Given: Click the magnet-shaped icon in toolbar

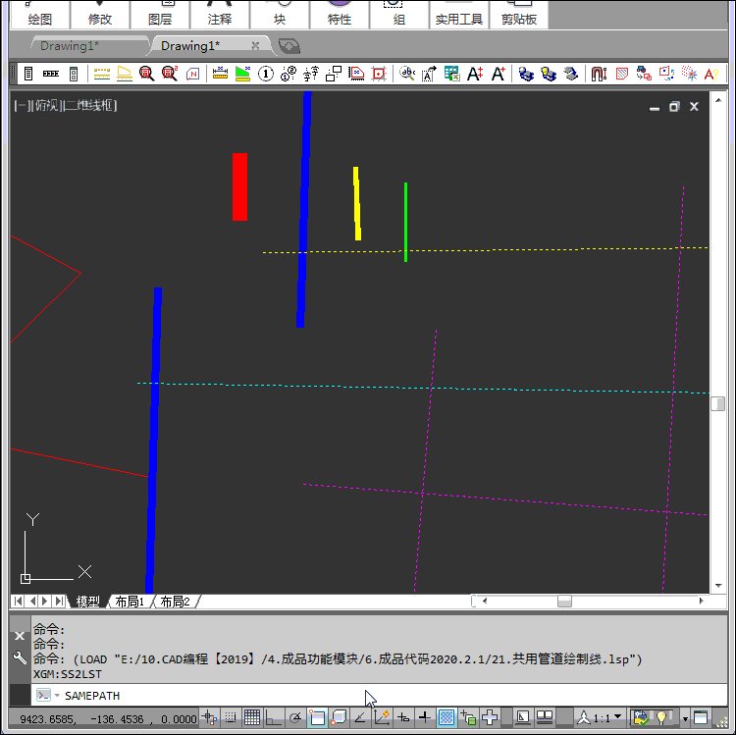Looking at the screenshot, I should (x=598, y=74).
